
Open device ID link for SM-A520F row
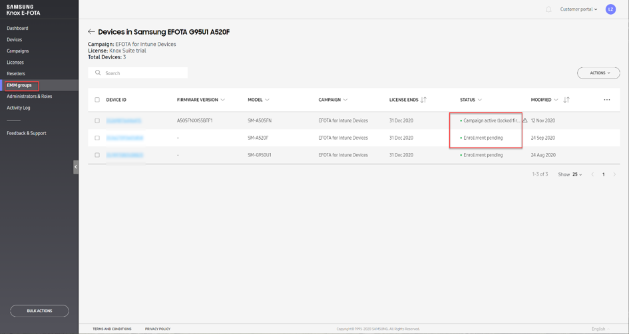124,138
